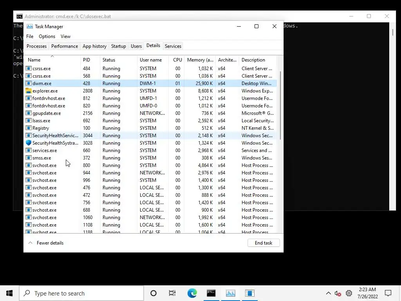Launch Microsoft Edge from the taskbar
The height and width of the screenshot is (301, 401).
pos(192,293)
